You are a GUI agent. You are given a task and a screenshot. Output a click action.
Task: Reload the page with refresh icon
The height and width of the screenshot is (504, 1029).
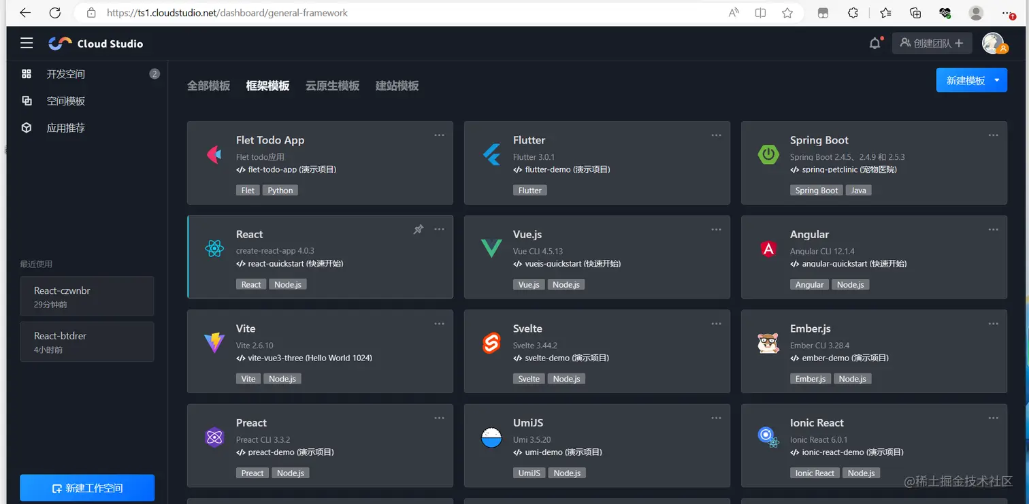[x=55, y=12]
